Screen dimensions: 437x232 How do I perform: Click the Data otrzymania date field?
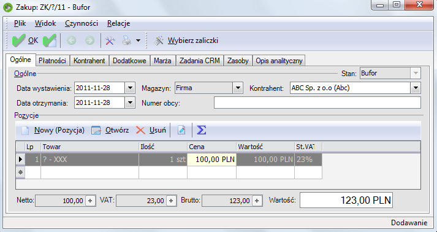tap(99, 103)
